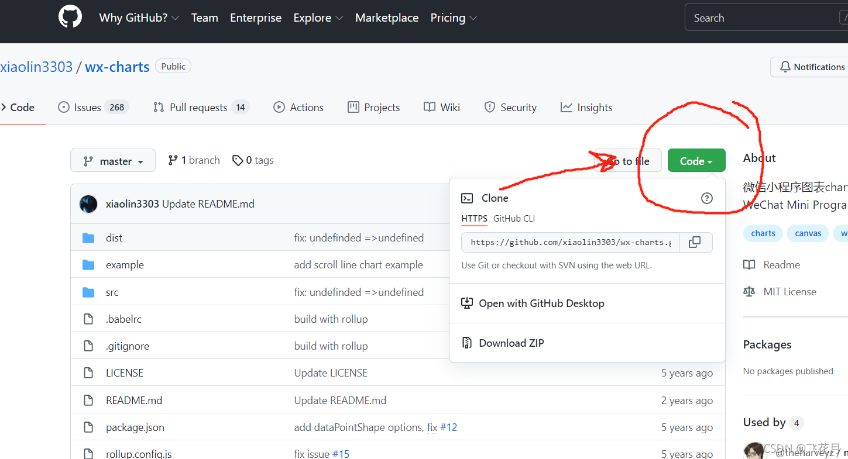
Task: Click Update README.md commit message in header
Action: coord(208,204)
